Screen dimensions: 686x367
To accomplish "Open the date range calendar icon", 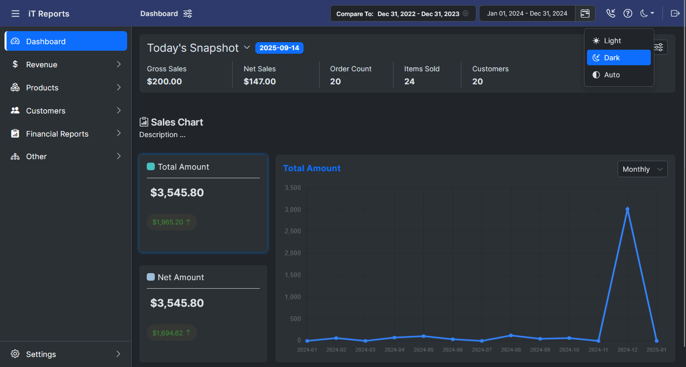I will (x=585, y=14).
